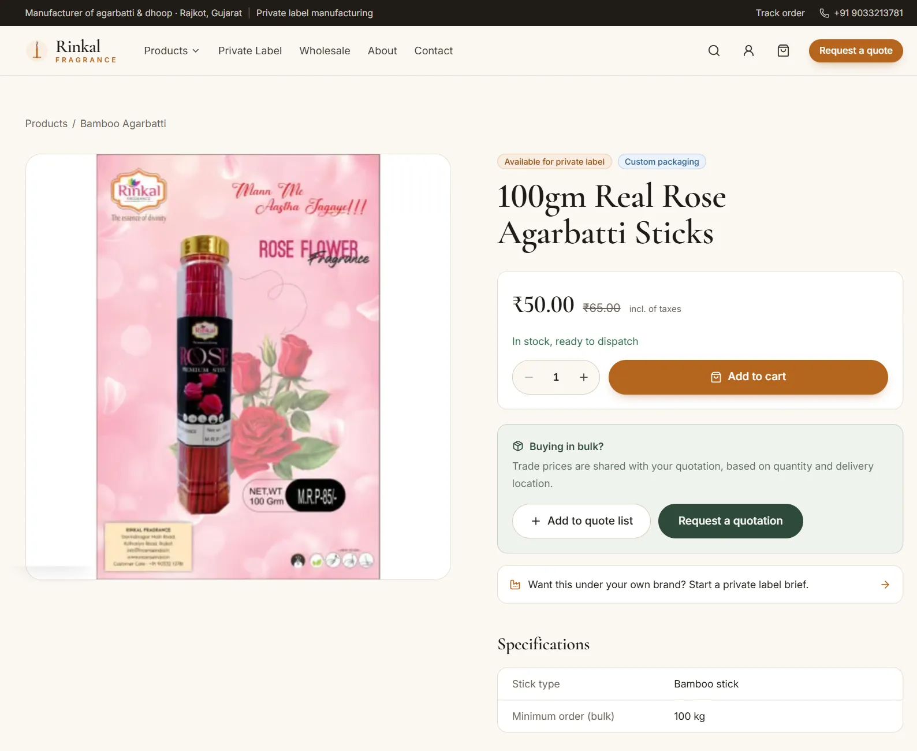The image size is (917, 751).
Task: Click the 'Available for private label' badge
Action: [554, 162]
